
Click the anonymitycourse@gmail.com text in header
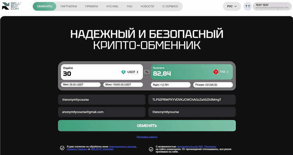tap(272, 8)
